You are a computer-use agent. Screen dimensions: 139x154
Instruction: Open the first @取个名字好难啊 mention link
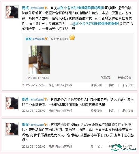point(81,8)
